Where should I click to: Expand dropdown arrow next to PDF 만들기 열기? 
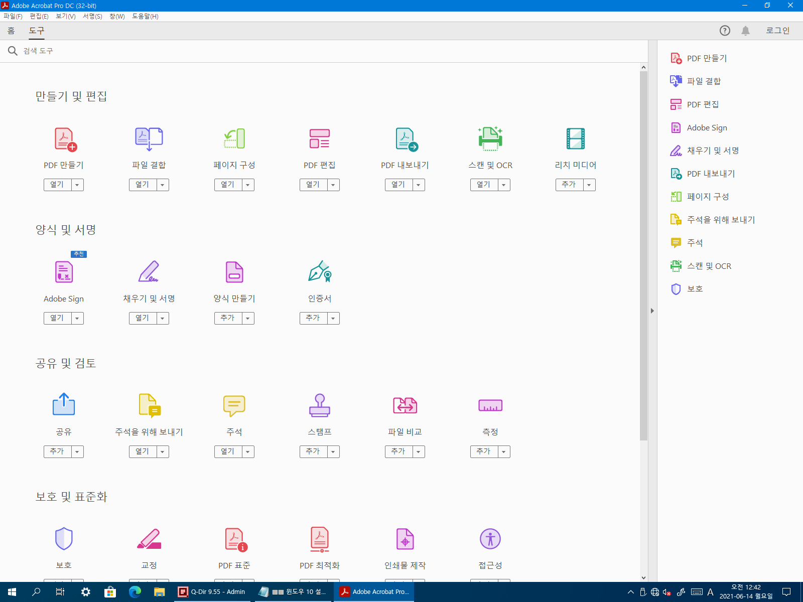[77, 185]
